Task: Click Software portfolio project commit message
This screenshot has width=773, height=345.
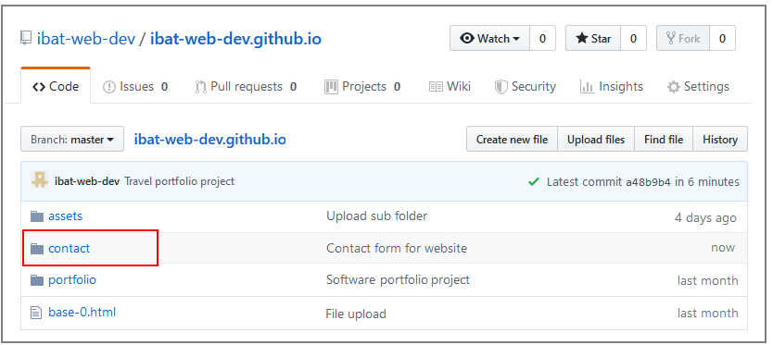Action: (x=398, y=280)
